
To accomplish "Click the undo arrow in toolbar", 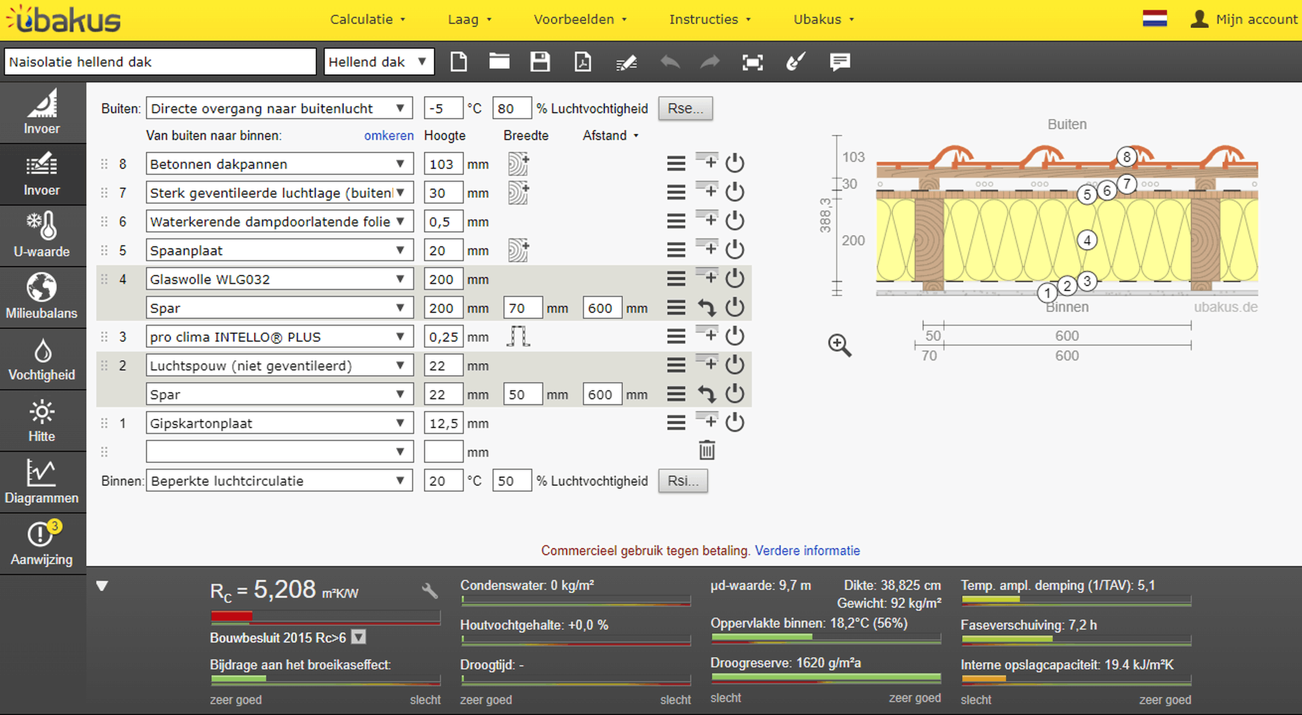I will 670,62.
